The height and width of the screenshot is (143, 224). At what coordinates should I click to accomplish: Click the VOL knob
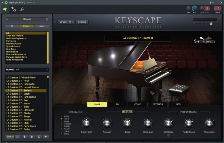pyautogui.click(x=194, y=8)
